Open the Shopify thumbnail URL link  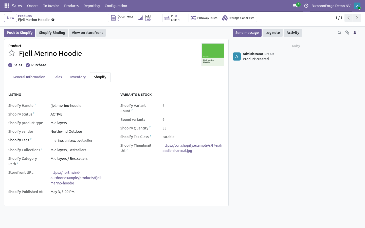[x=192, y=148]
